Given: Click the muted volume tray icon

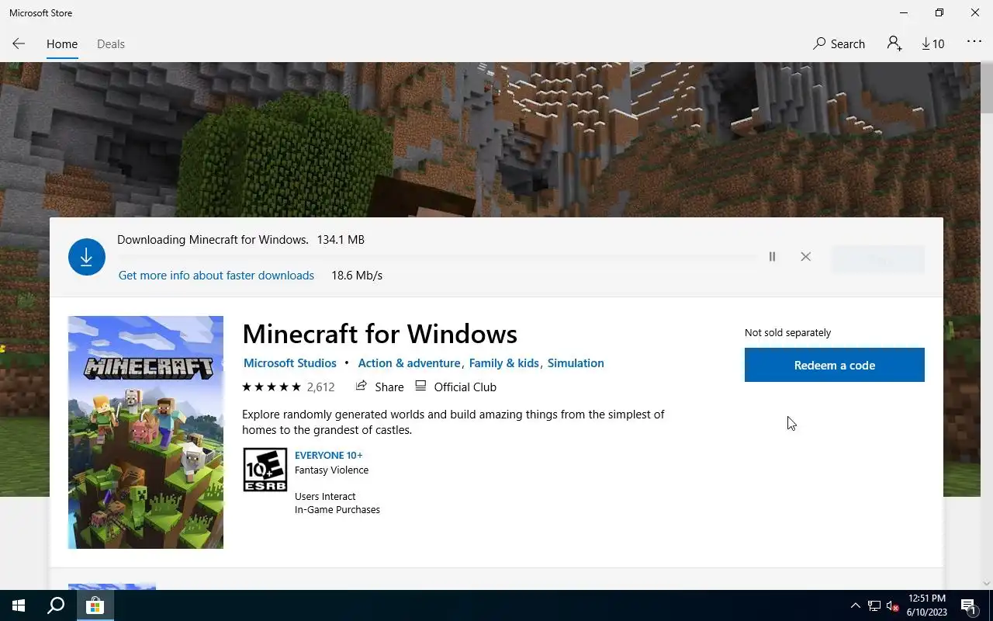Looking at the screenshot, I should (893, 606).
